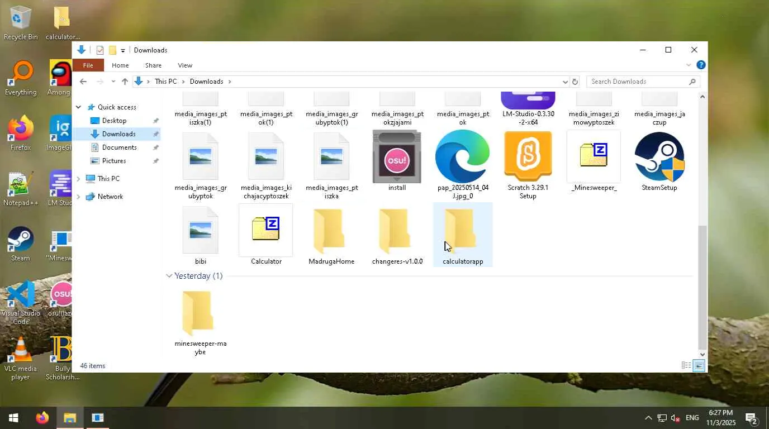Select the Notepad++ desktop shortcut
The width and height of the screenshot is (769, 429).
pos(21,189)
